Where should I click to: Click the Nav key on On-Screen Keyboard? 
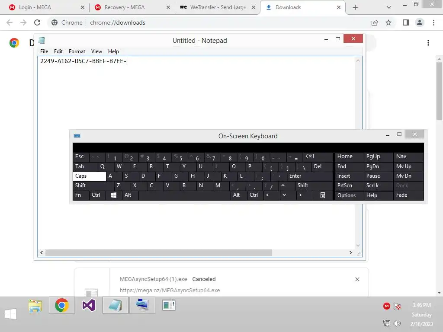(408, 156)
